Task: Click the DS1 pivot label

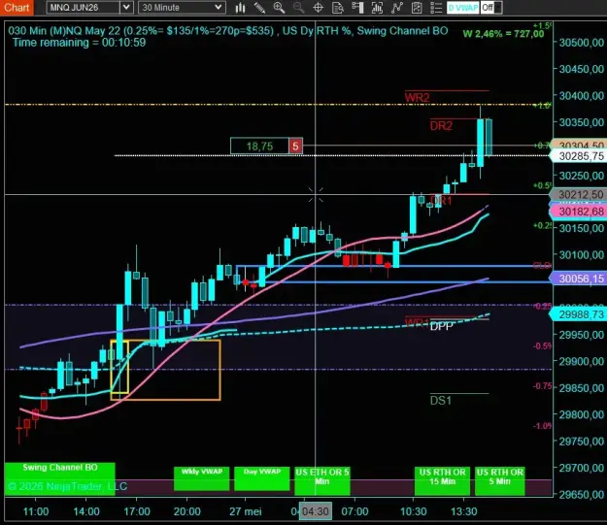Action: [441, 401]
